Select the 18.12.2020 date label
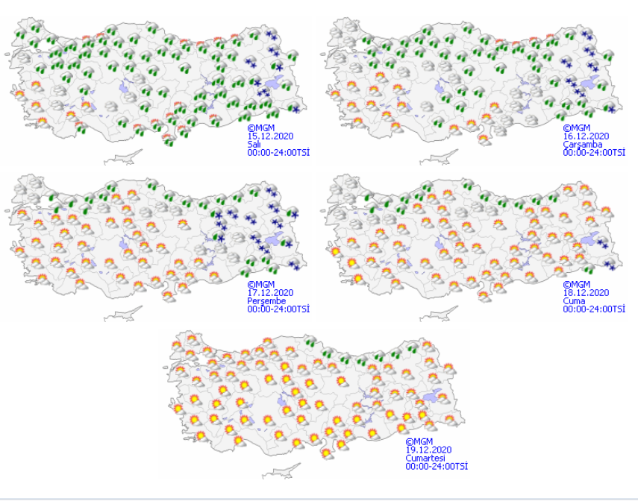This screenshot has width=638, height=501. (x=586, y=293)
